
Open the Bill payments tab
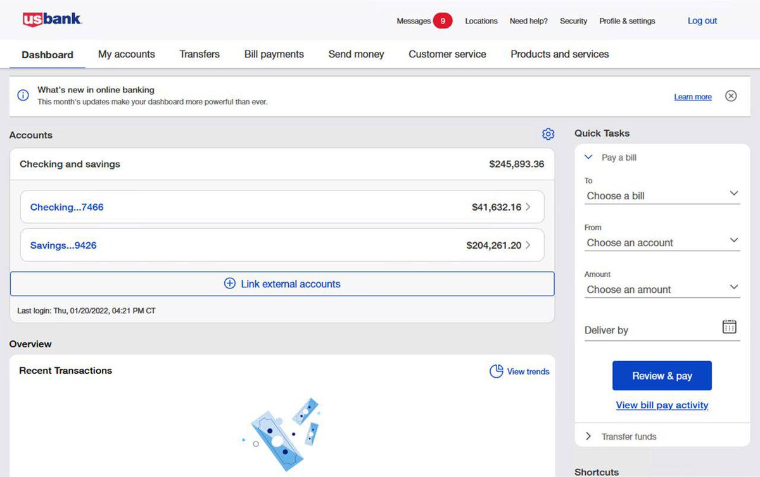tap(274, 54)
